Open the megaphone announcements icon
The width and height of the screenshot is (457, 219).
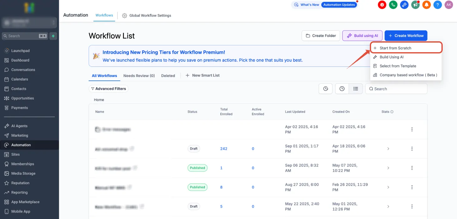click(x=415, y=5)
